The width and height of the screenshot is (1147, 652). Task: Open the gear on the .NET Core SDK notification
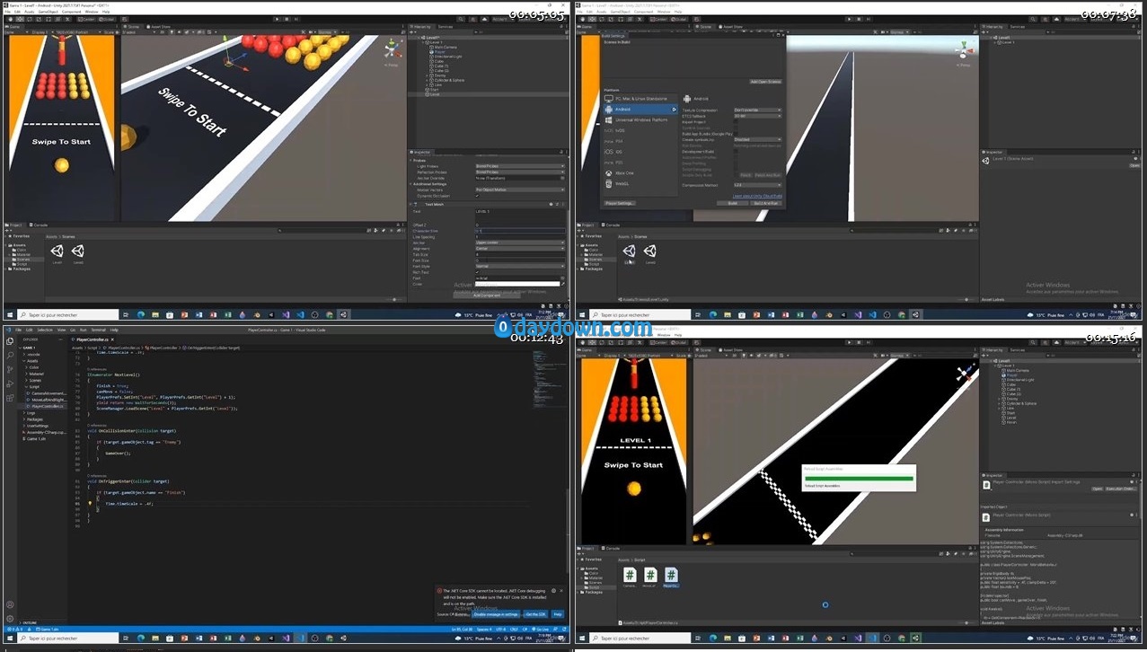click(552, 590)
